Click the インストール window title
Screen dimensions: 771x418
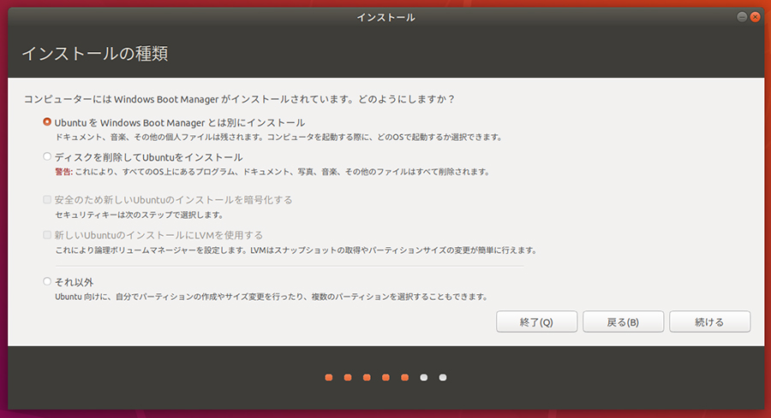[x=386, y=17]
